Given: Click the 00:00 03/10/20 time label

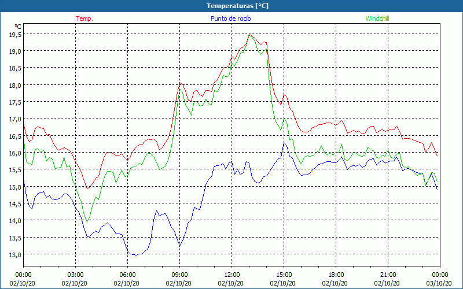Looking at the screenshot, I should [x=439, y=279].
